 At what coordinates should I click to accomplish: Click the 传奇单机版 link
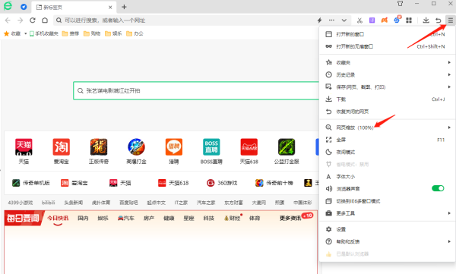(31, 183)
